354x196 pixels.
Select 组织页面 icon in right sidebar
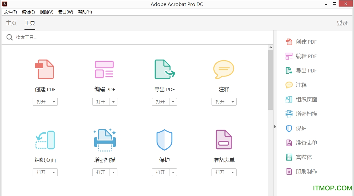pos(289,99)
